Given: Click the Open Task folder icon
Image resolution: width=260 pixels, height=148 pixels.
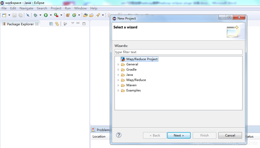Looking at the screenshot, I should [x=91, y=15].
